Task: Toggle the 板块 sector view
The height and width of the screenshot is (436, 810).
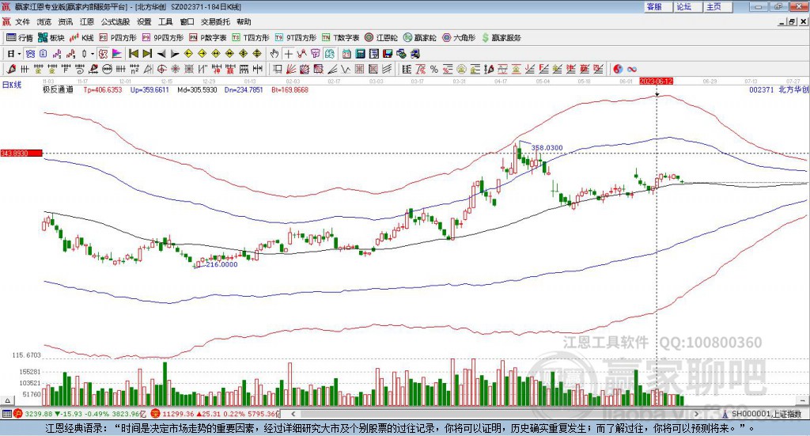Action: [x=51, y=37]
